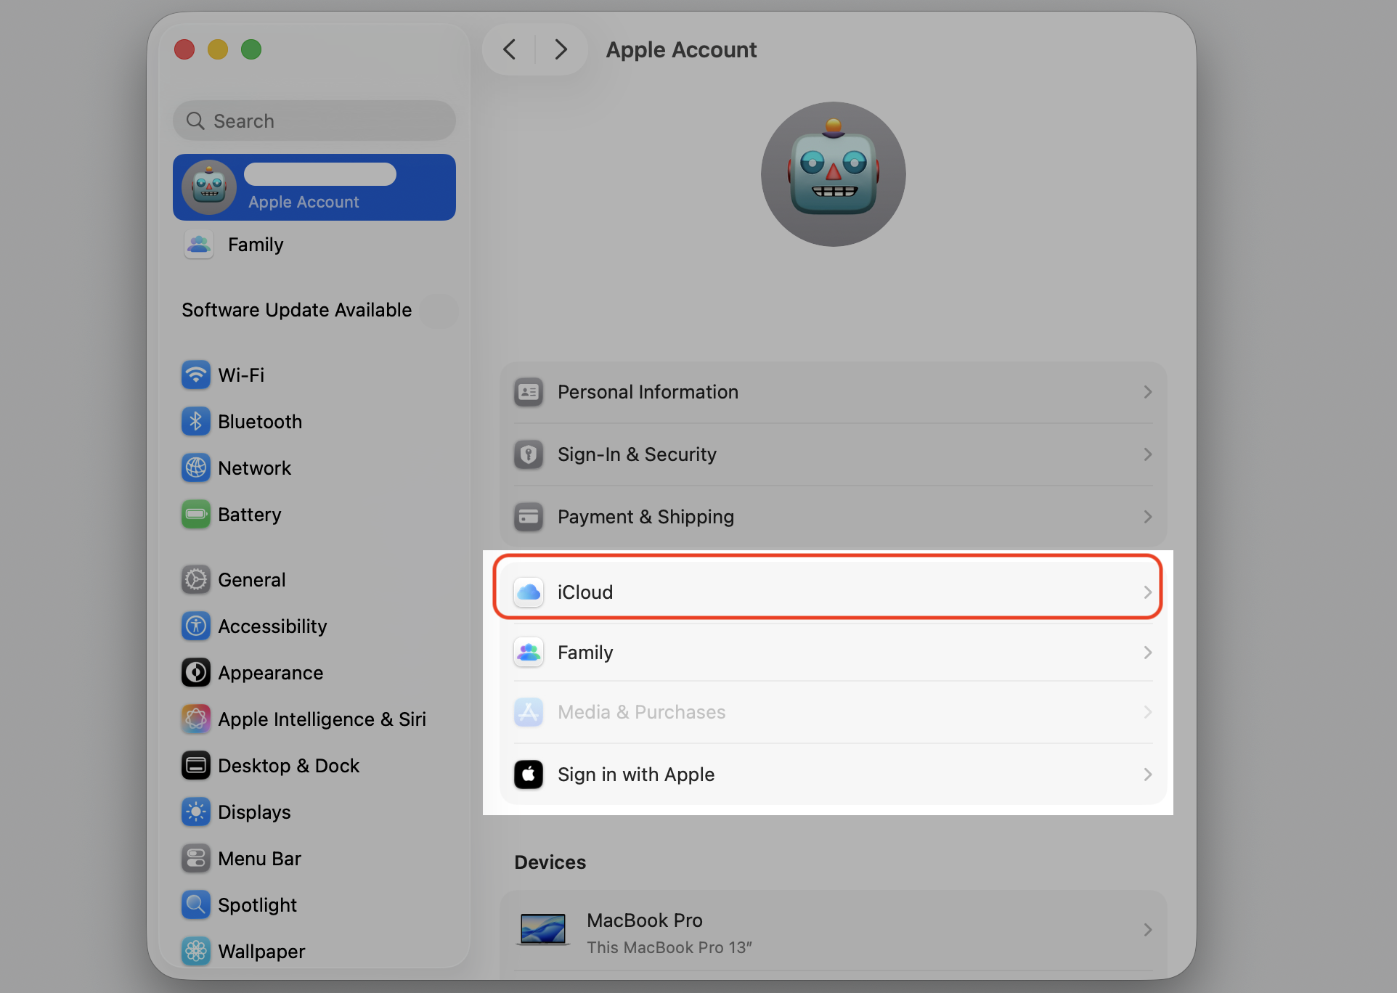The image size is (1397, 993).
Task: Click the Apple Intelligence & Siri icon
Action: coord(196,719)
